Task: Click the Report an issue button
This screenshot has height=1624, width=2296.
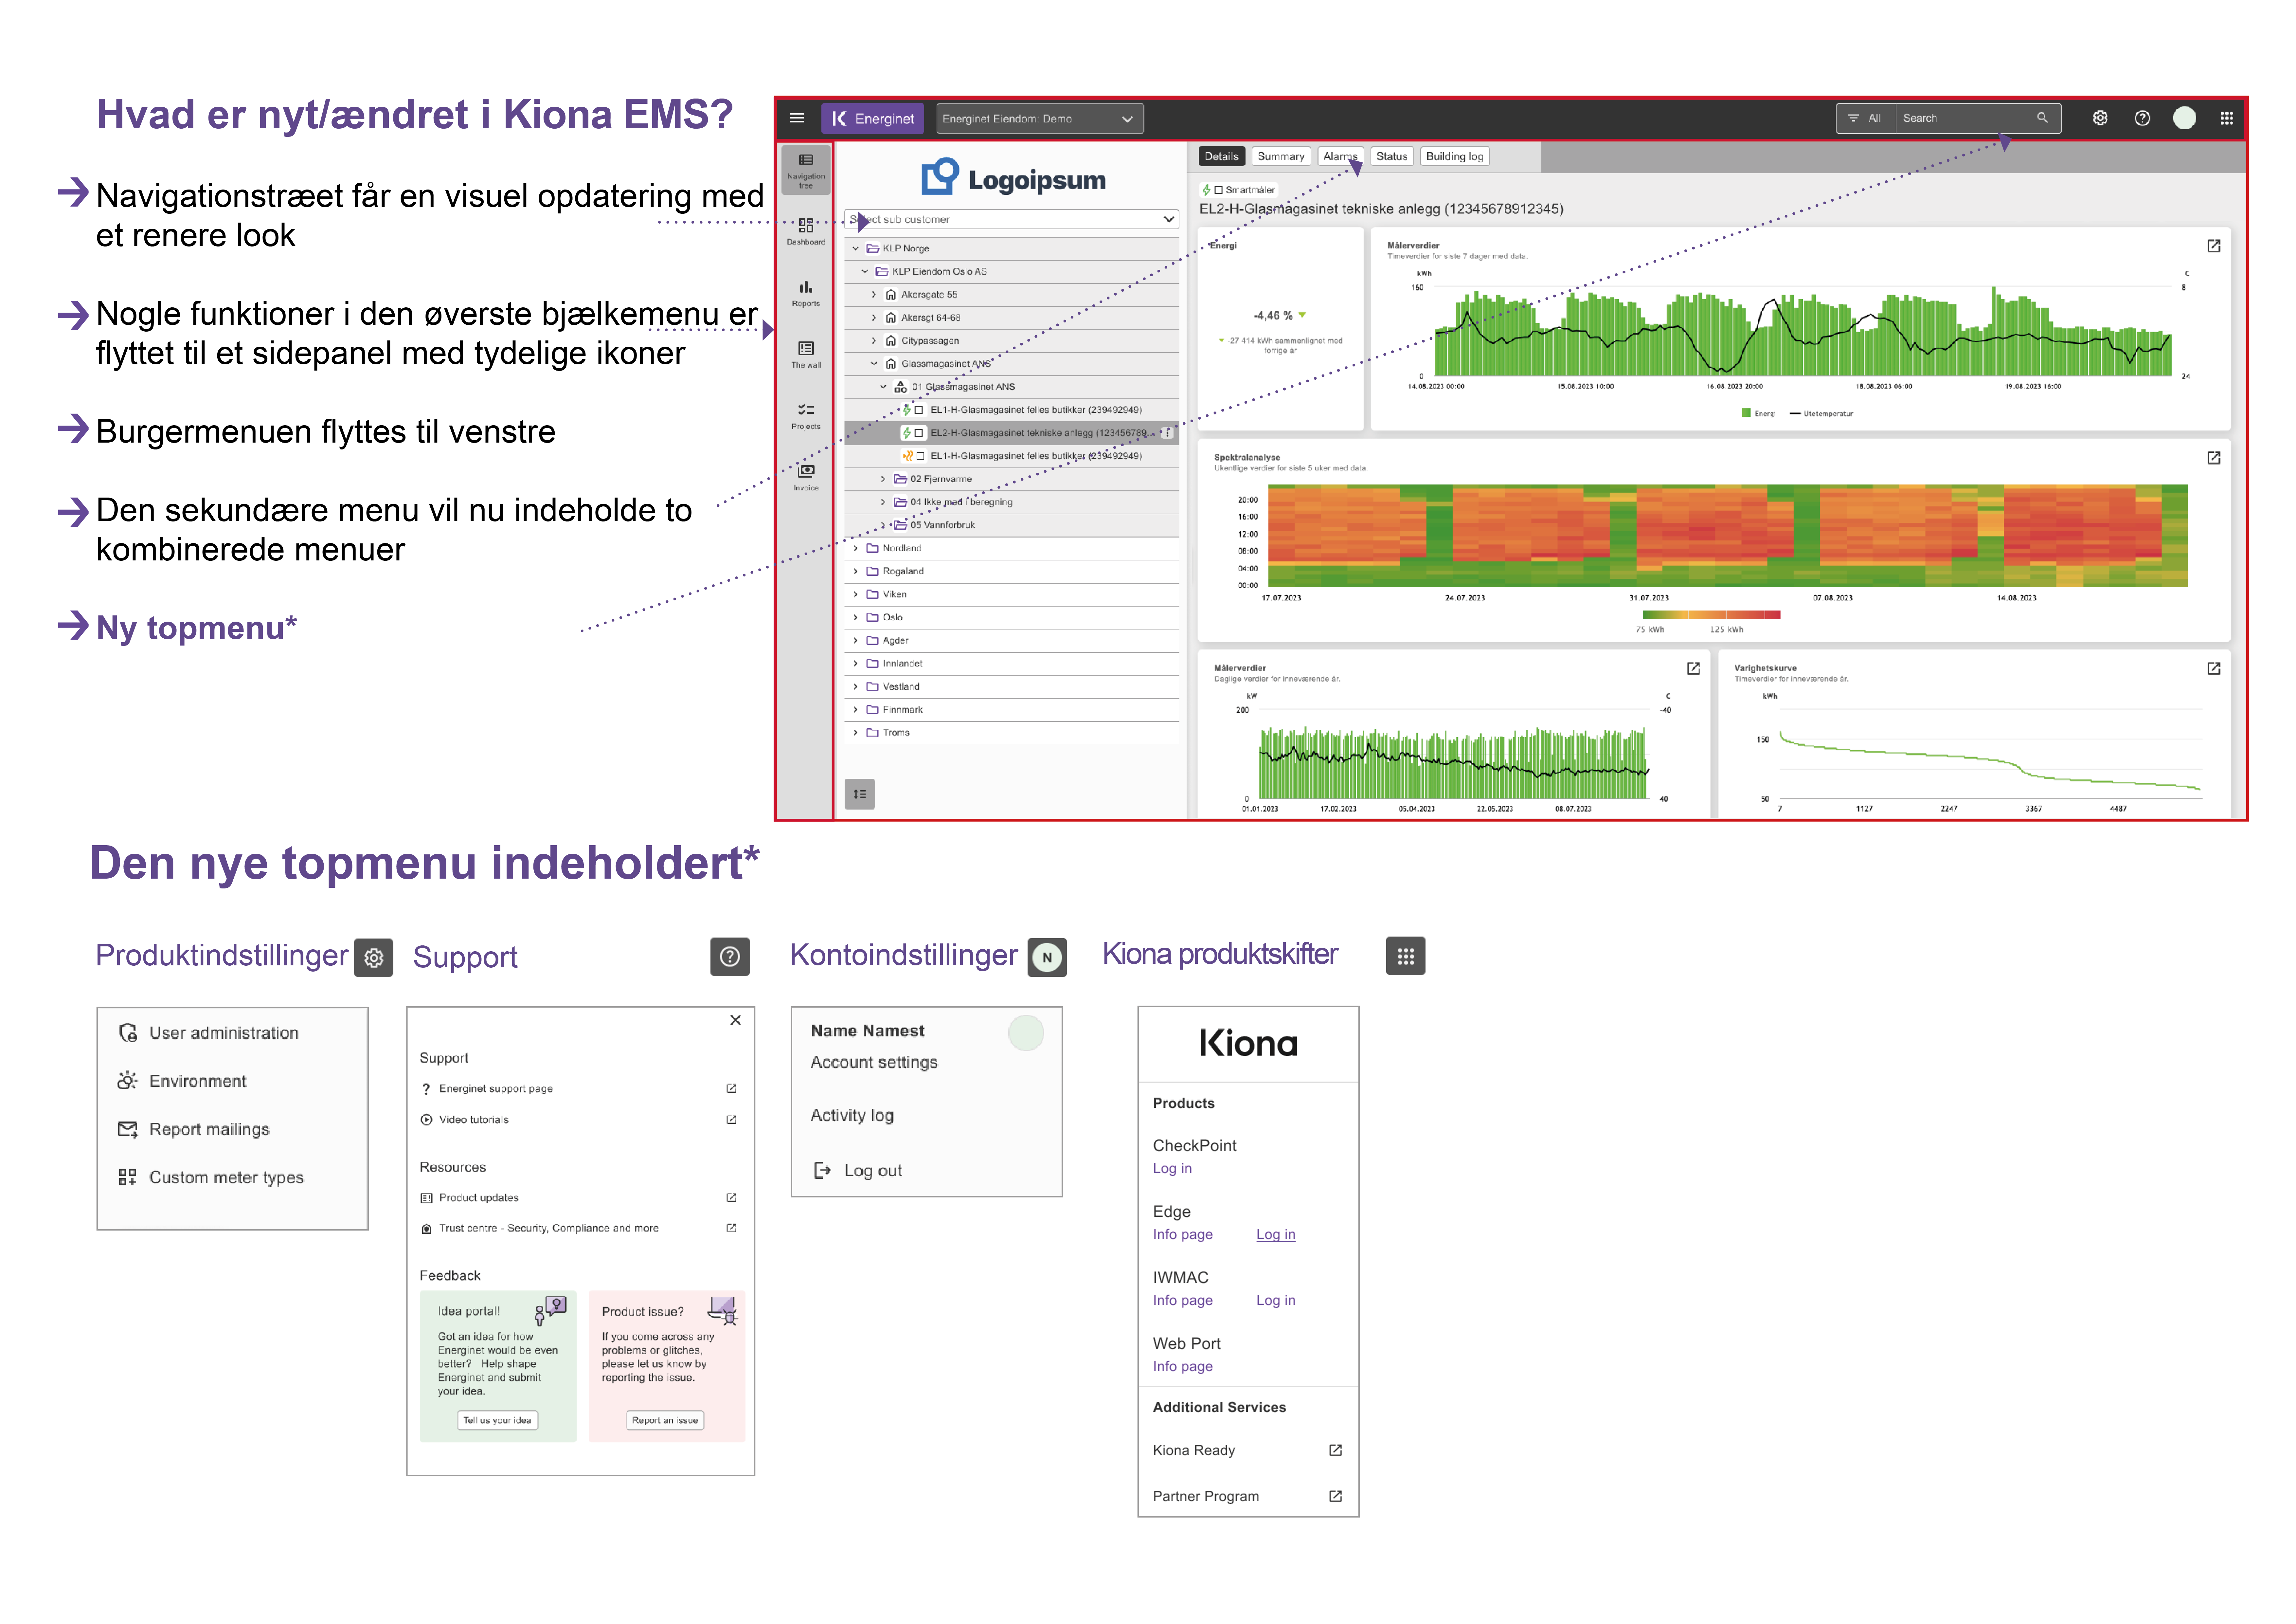Action: pyautogui.click(x=665, y=1420)
